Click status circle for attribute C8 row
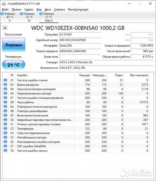 point(5,150)
